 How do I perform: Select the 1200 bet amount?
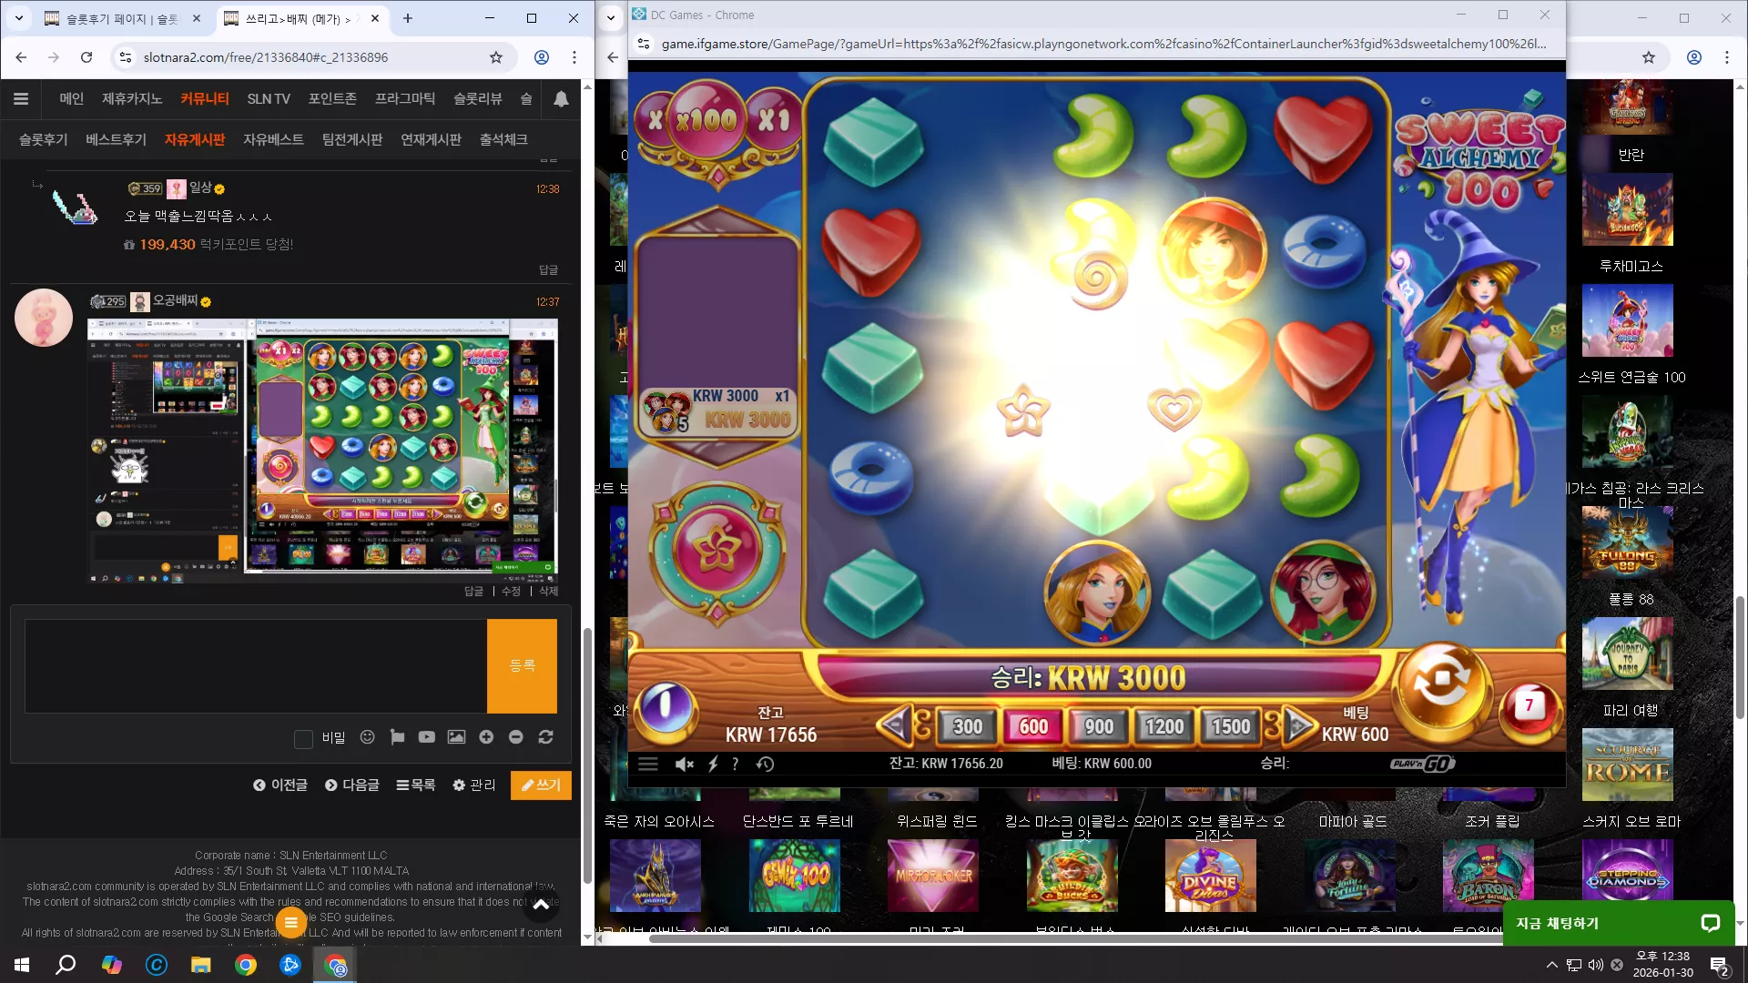1164,726
